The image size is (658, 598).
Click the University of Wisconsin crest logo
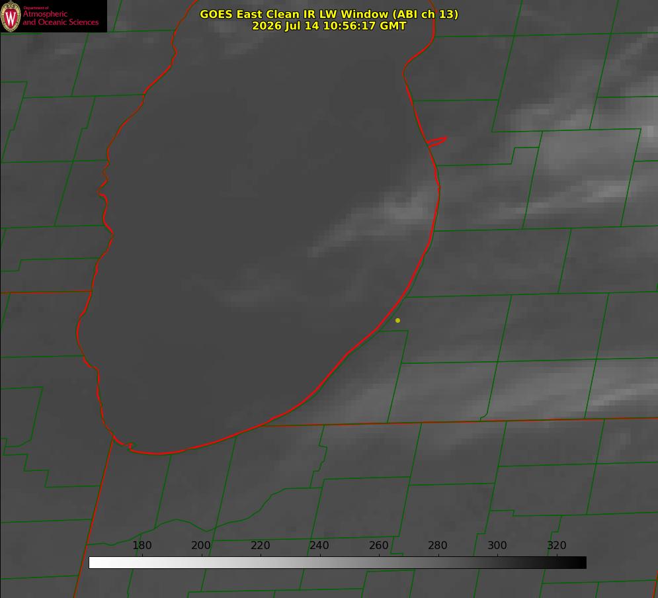(x=11, y=16)
